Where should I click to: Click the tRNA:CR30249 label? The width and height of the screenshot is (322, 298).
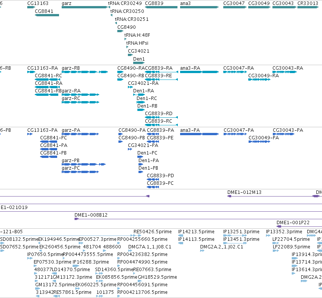(125, 3)
